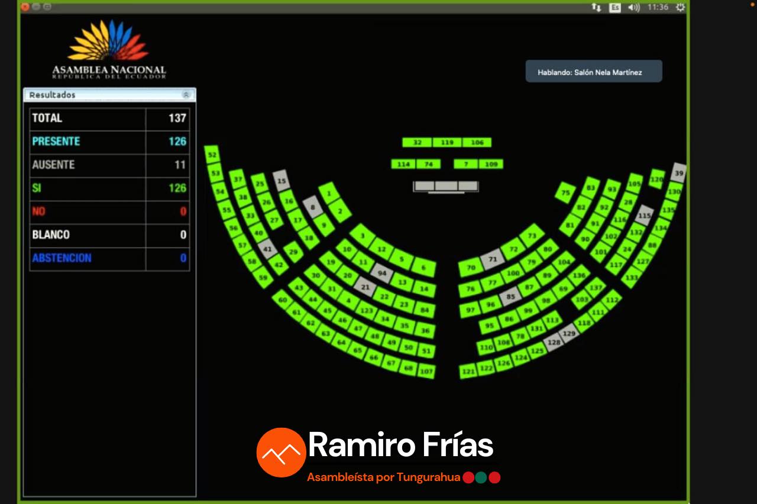Click seat 74 beside seat 114
The height and width of the screenshot is (504, 757).
point(429,164)
